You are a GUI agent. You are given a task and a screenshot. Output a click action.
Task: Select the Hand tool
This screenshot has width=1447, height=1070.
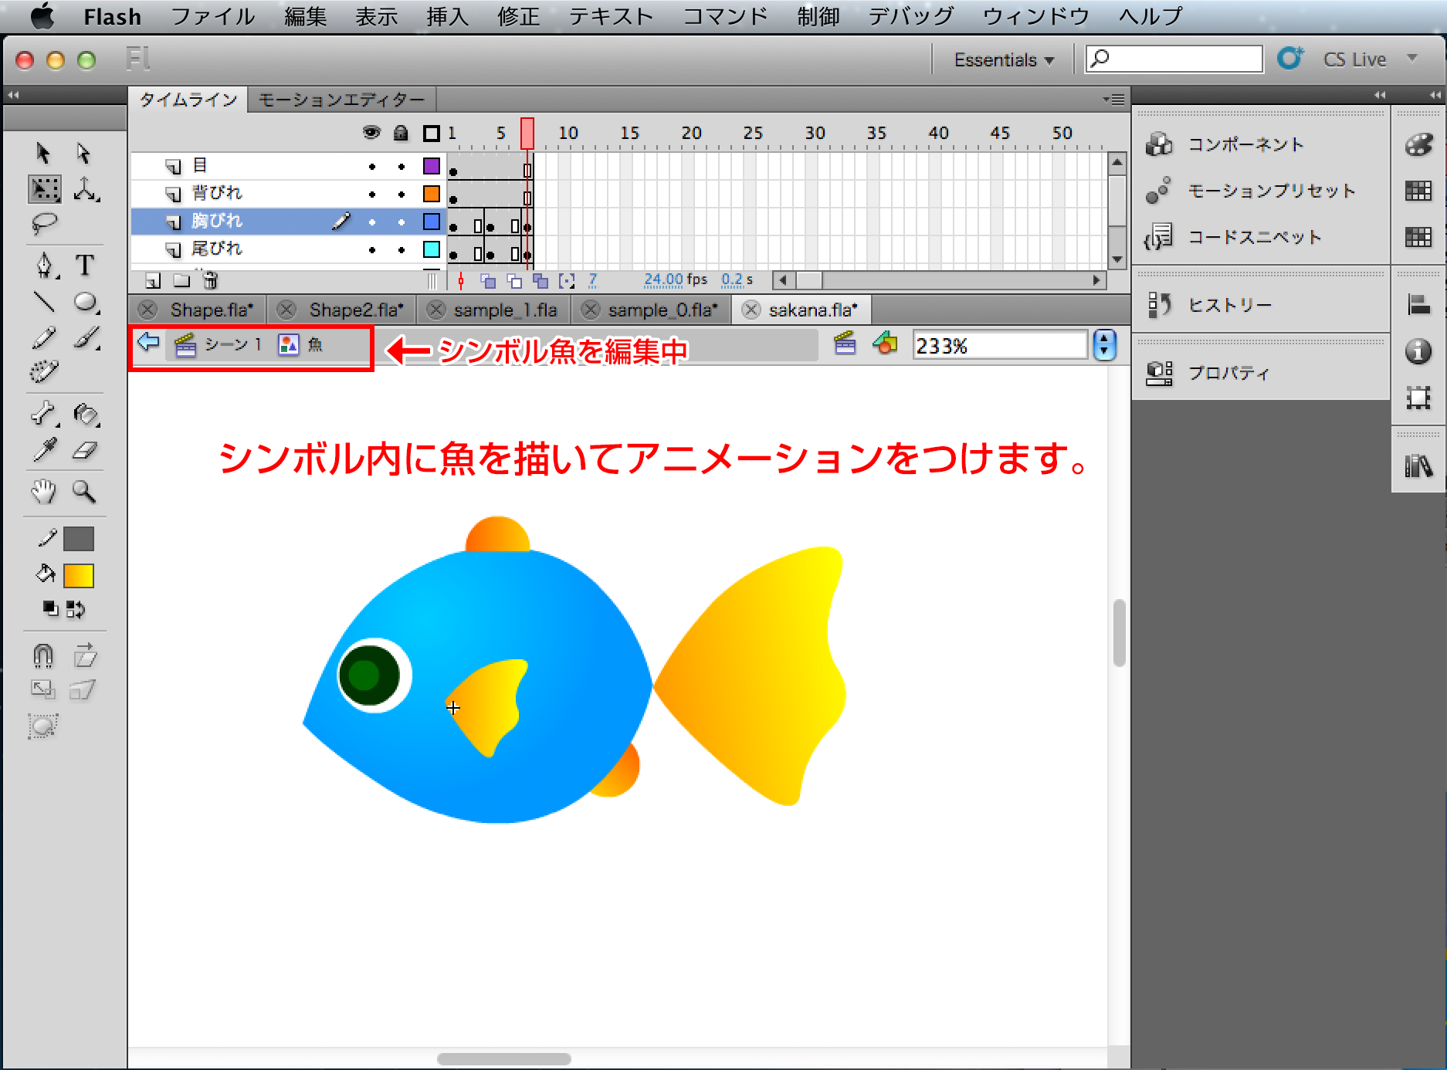click(x=44, y=491)
